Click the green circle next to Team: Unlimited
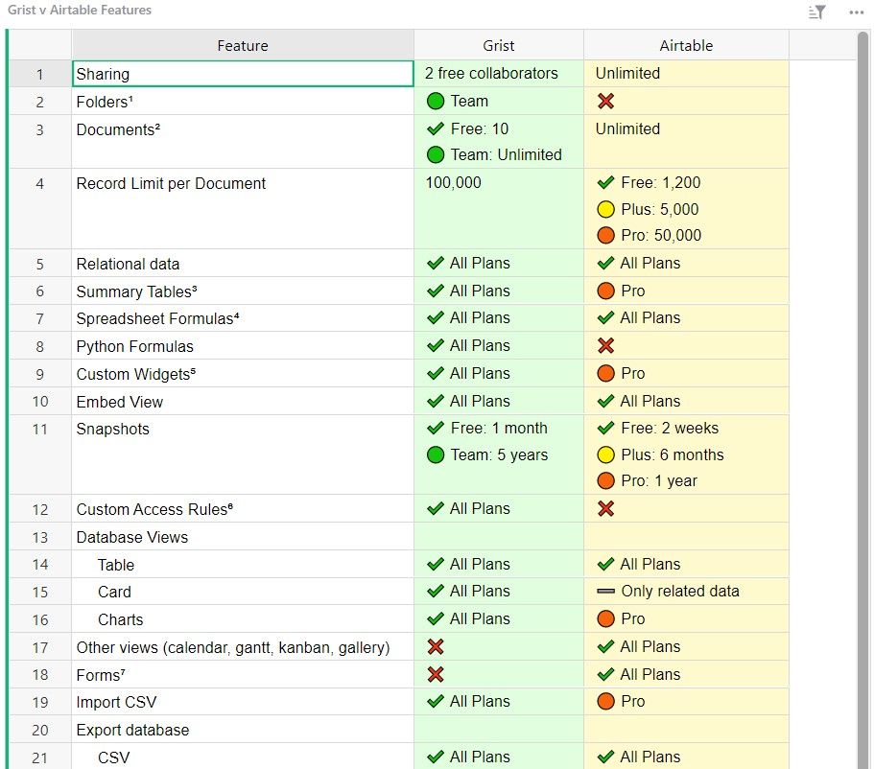This screenshot has height=769, width=874. point(436,154)
